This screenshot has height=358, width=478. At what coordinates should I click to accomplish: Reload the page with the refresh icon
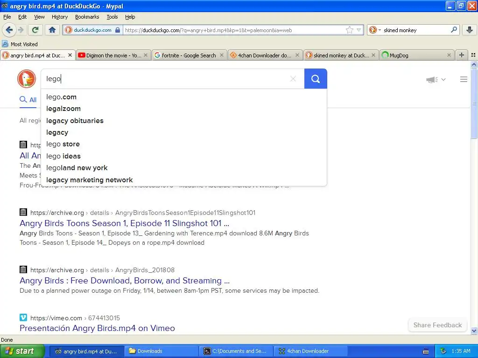point(35,30)
